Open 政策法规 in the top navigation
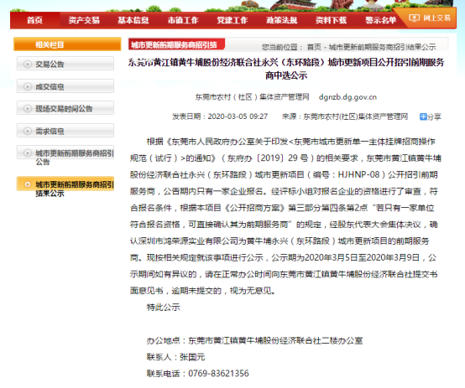The width and height of the screenshot is (465, 388). pyautogui.click(x=282, y=20)
